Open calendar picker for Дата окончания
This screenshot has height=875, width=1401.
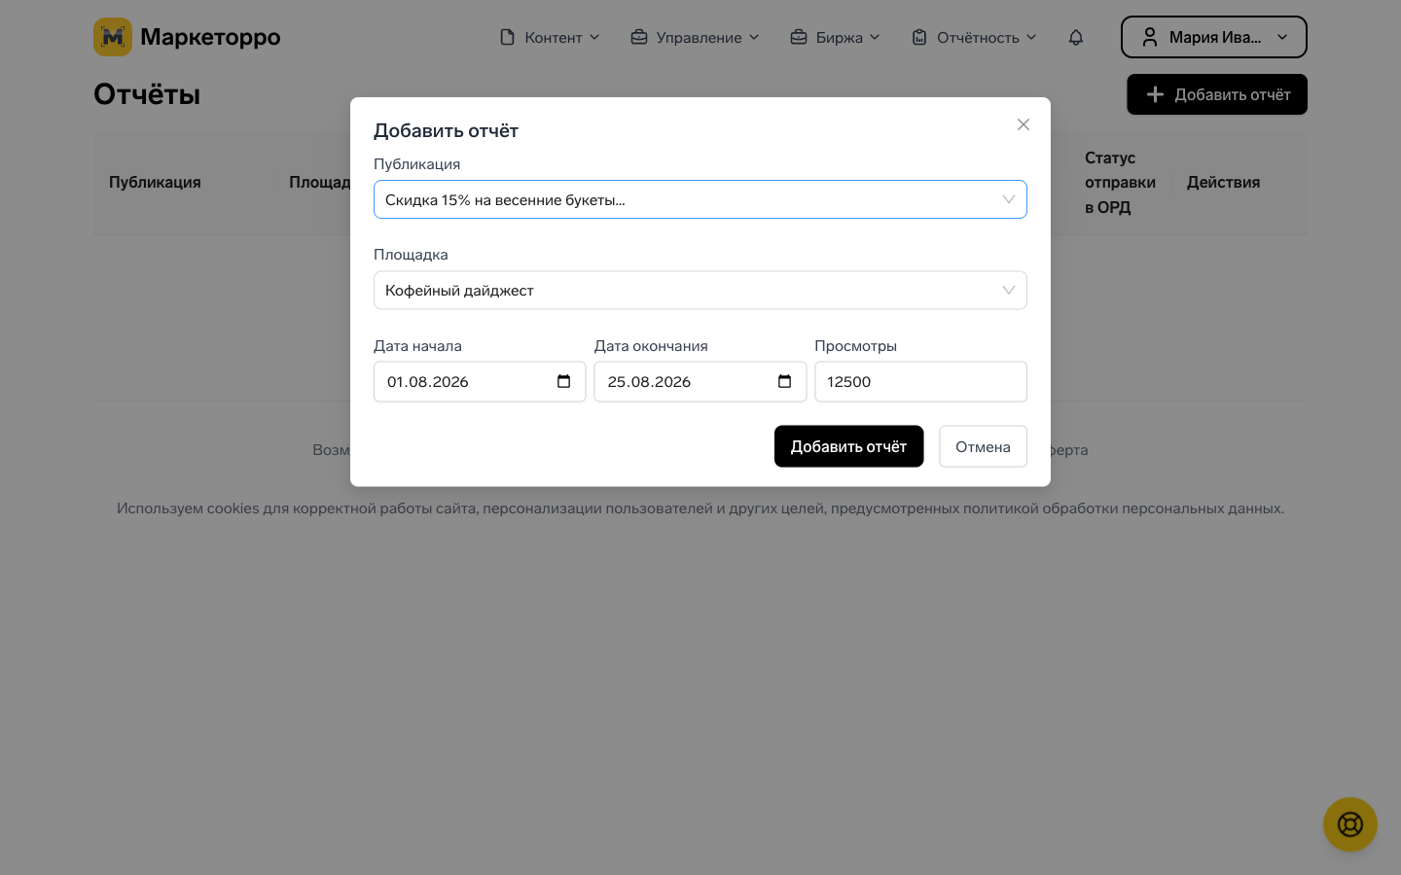(x=785, y=381)
